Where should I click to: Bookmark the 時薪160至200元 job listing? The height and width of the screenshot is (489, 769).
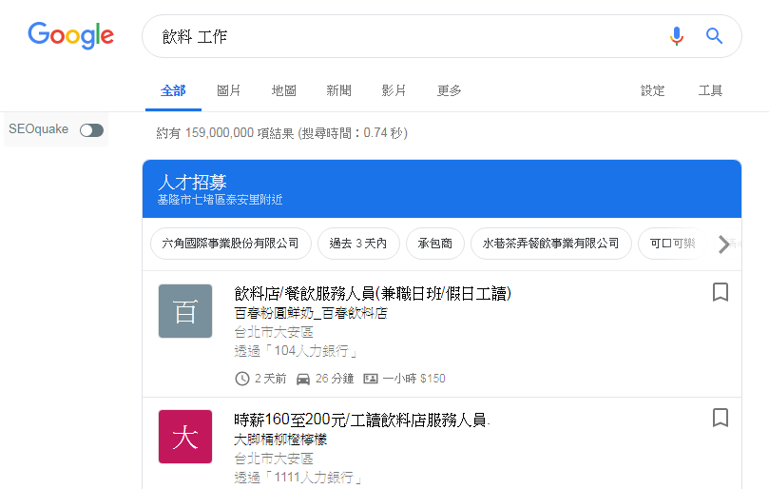tap(720, 418)
